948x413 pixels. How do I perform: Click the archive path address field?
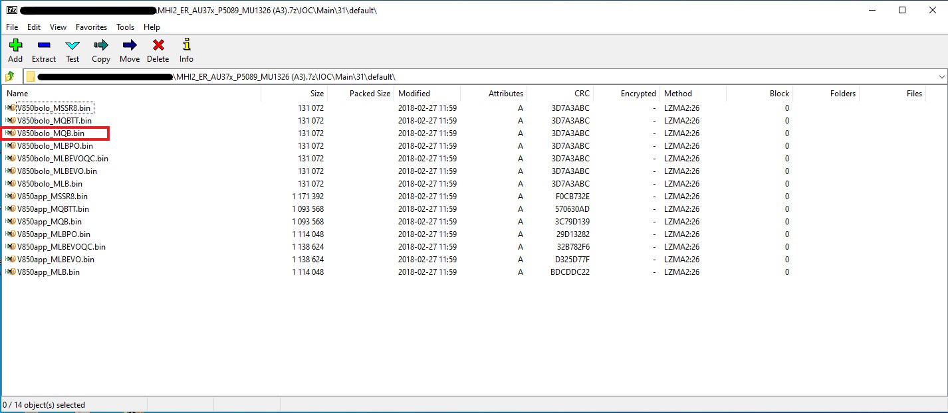pos(465,76)
